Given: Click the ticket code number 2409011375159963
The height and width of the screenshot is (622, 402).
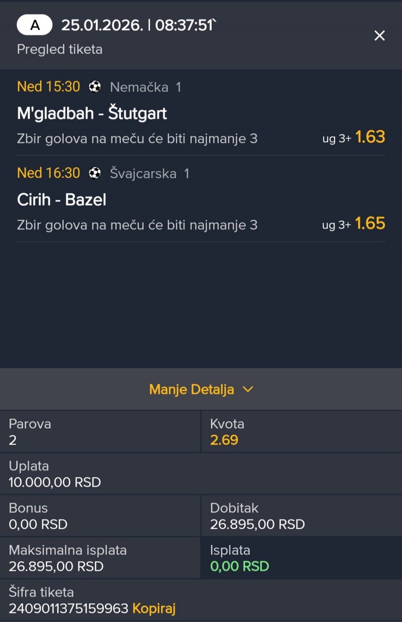Looking at the screenshot, I should click(x=68, y=608).
